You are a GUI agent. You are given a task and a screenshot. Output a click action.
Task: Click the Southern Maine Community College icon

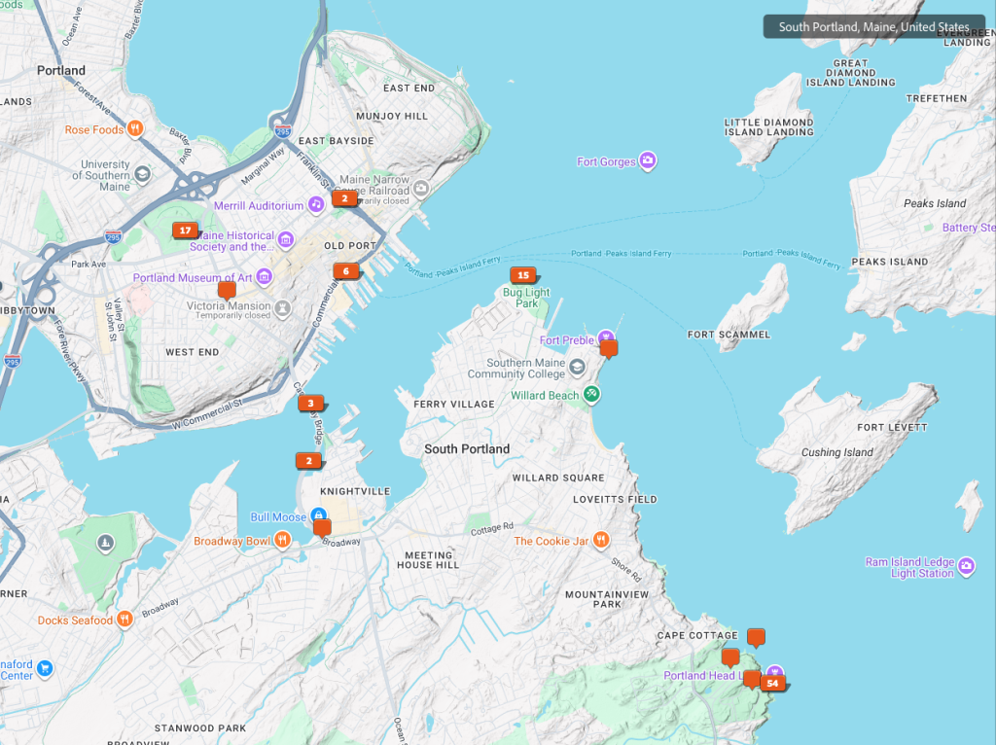pyautogui.click(x=577, y=368)
